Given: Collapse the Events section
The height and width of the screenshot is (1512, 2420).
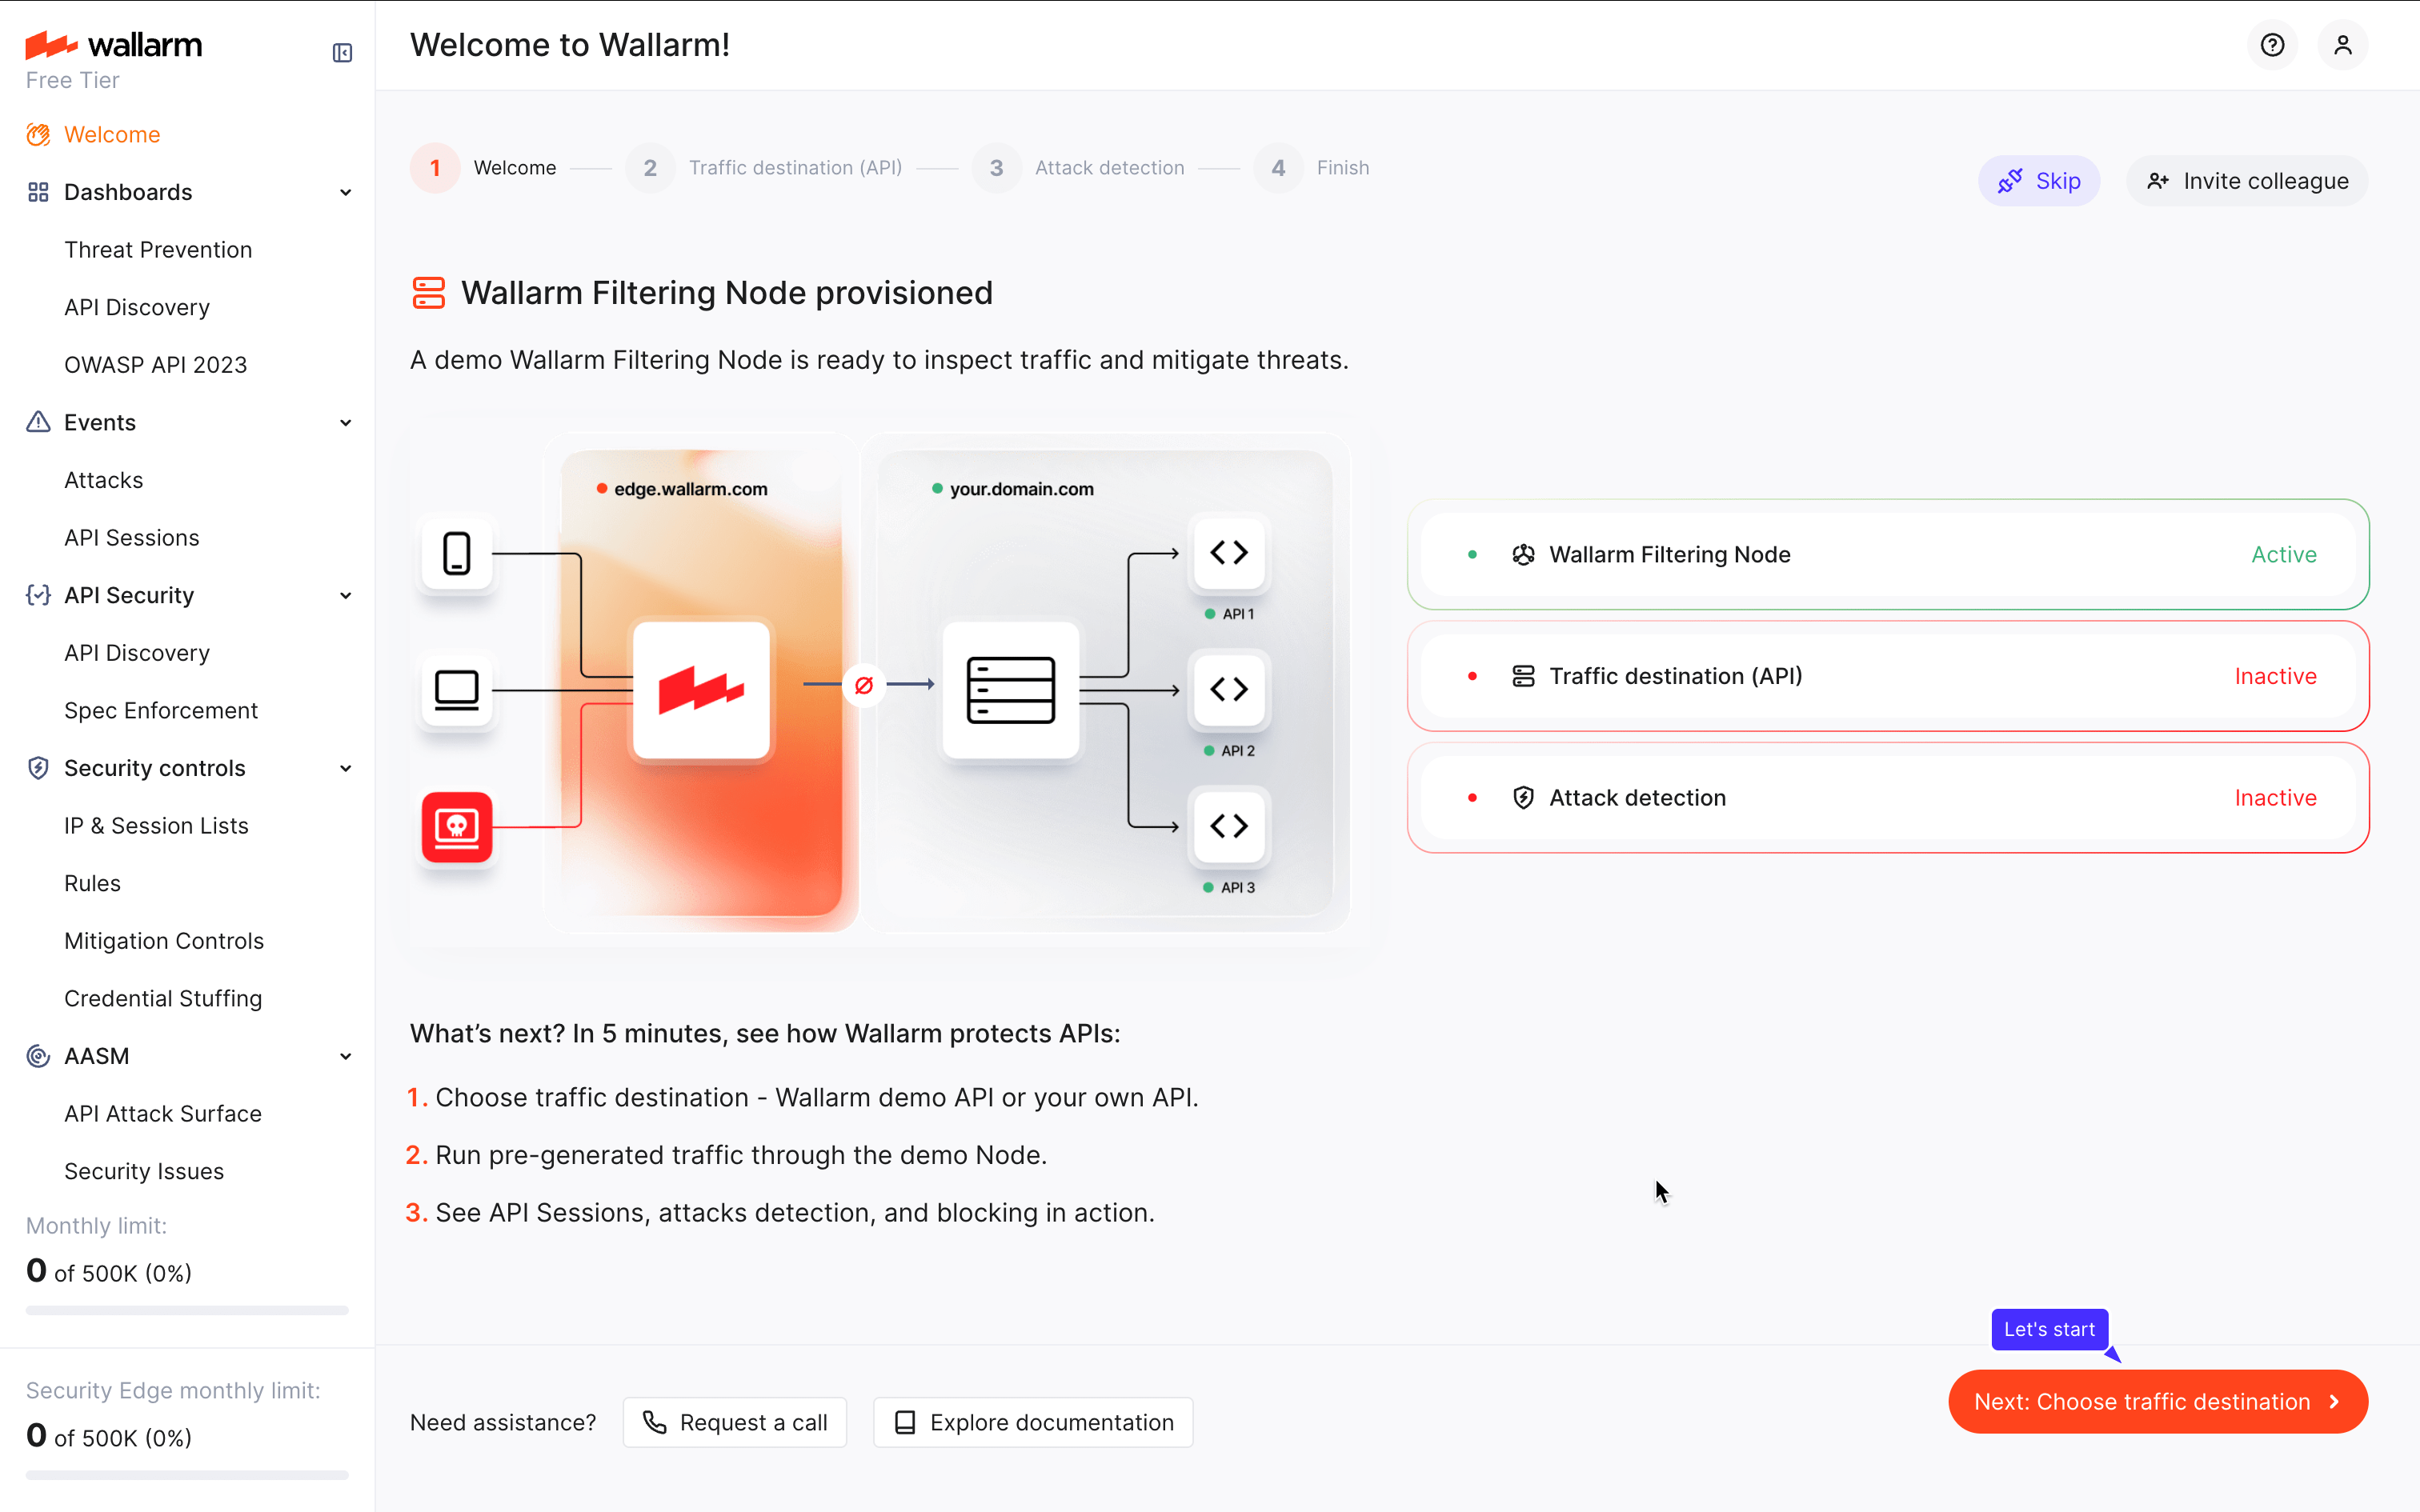Looking at the screenshot, I should [x=345, y=422].
